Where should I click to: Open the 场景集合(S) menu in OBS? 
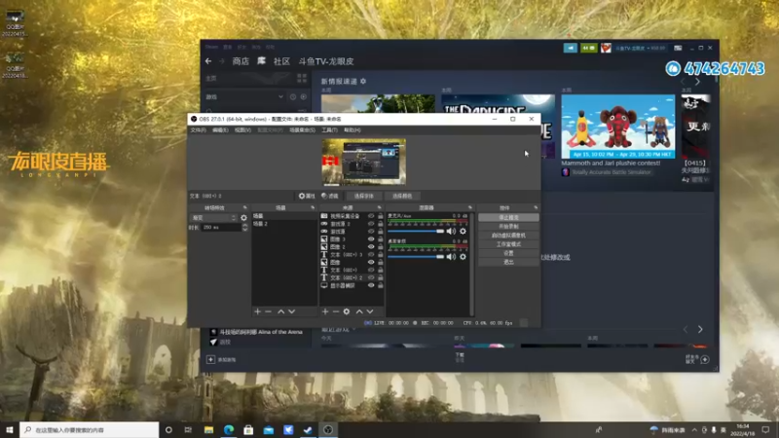[x=302, y=130]
